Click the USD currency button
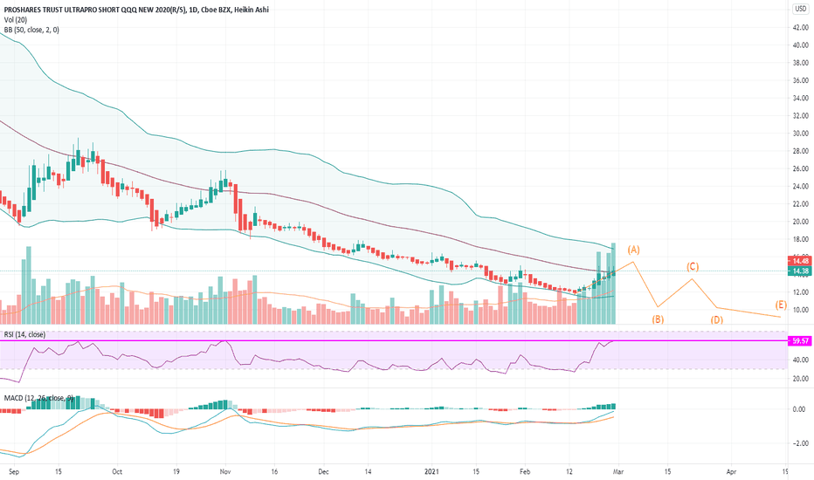 click(801, 9)
